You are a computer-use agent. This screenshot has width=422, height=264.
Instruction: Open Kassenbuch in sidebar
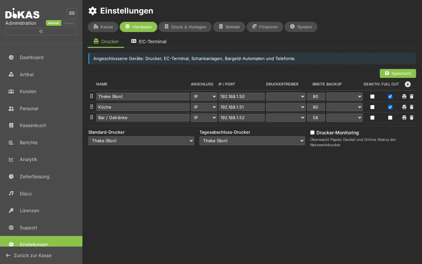[41, 125]
